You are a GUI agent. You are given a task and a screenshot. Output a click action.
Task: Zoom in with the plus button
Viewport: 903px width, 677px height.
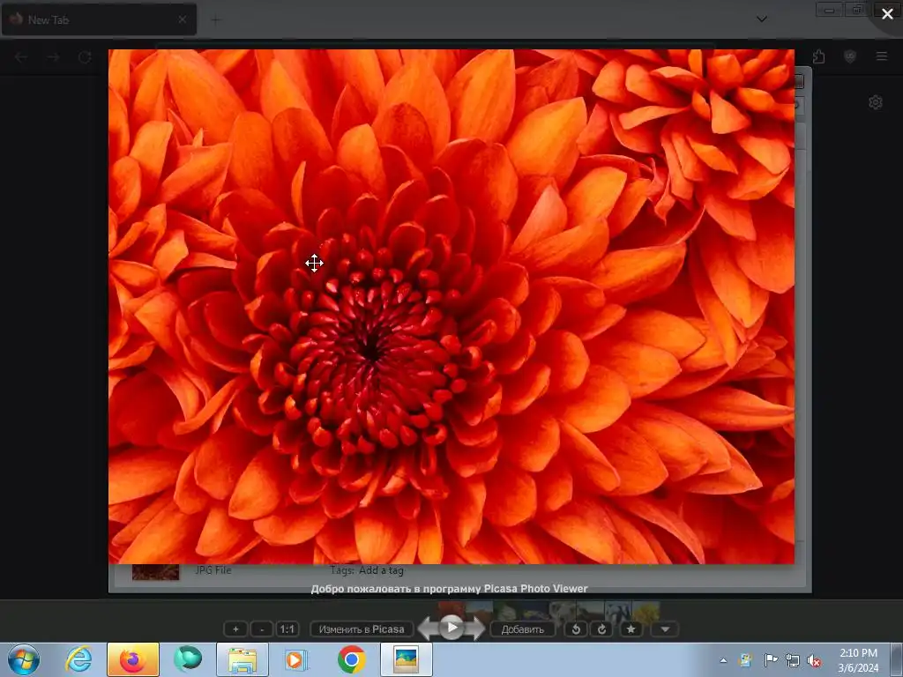pyautogui.click(x=235, y=629)
